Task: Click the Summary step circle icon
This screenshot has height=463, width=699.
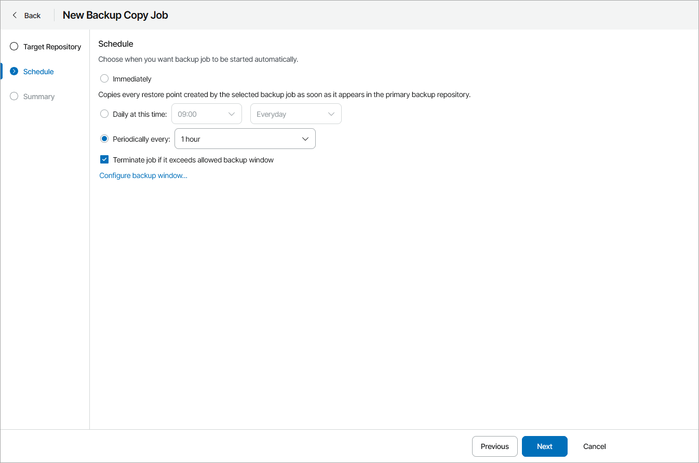Action: pos(14,97)
